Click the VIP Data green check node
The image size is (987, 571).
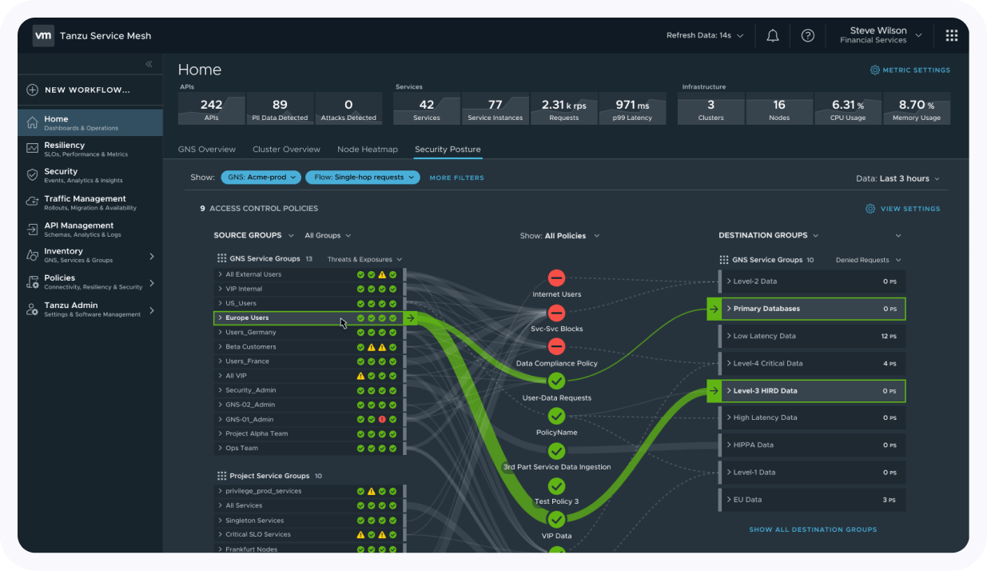tap(557, 520)
